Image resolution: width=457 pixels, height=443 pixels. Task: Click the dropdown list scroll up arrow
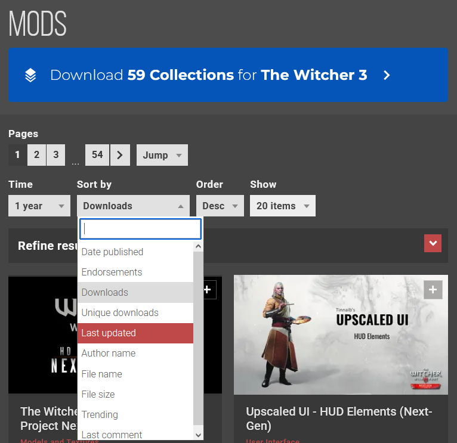point(198,246)
